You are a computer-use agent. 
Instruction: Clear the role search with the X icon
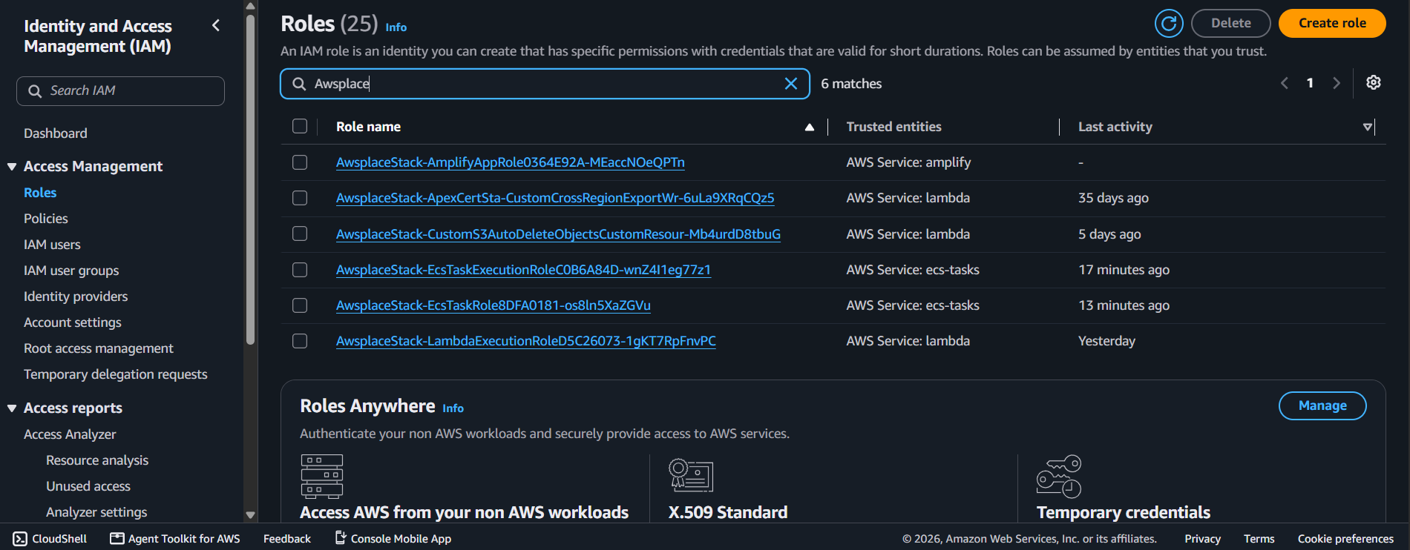pyautogui.click(x=791, y=84)
